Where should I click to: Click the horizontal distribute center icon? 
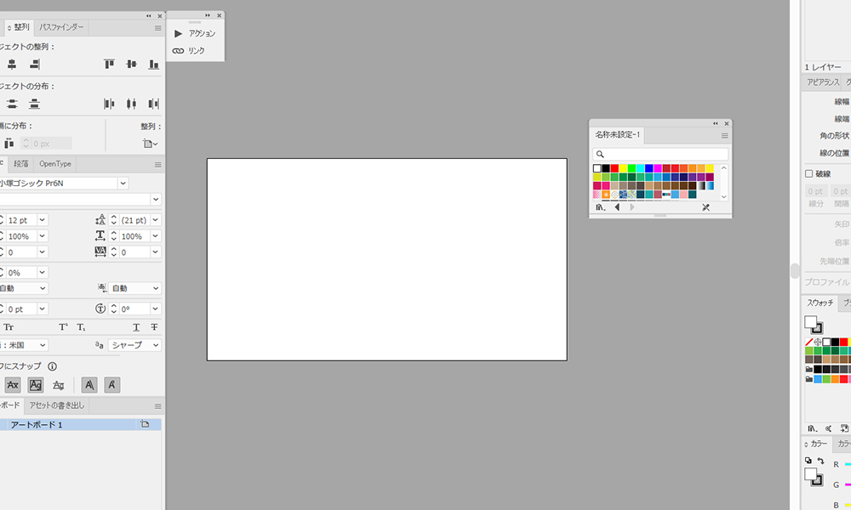point(131,104)
